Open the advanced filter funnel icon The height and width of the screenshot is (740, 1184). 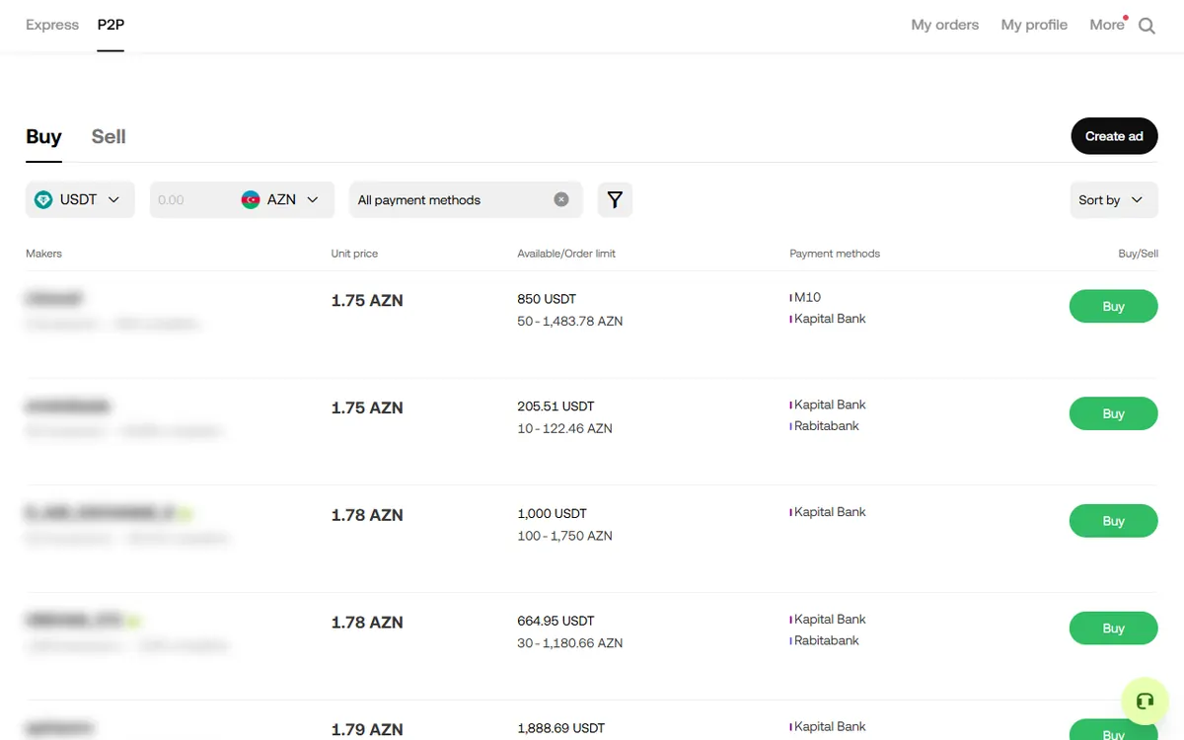[615, 199]
